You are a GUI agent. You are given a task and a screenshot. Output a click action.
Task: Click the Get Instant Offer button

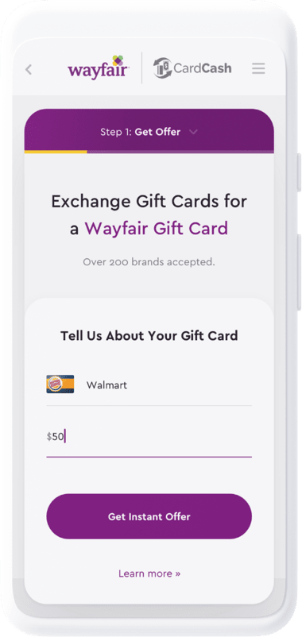pyautogui.click(x=149, y=516)
